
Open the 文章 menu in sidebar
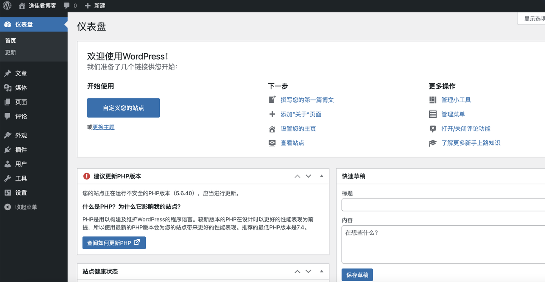click(34, 73)
